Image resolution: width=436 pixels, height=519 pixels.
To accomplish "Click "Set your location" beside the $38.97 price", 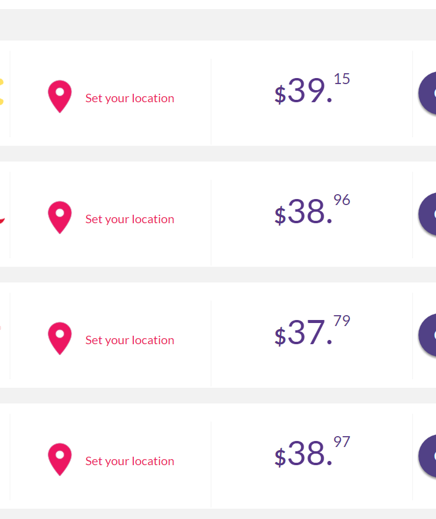I will [x=130, y=461].
